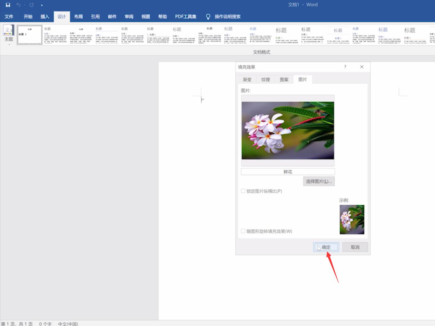Save the document with the floppy disk icon
The image size is (435, 326).
[x=8, y=5]
